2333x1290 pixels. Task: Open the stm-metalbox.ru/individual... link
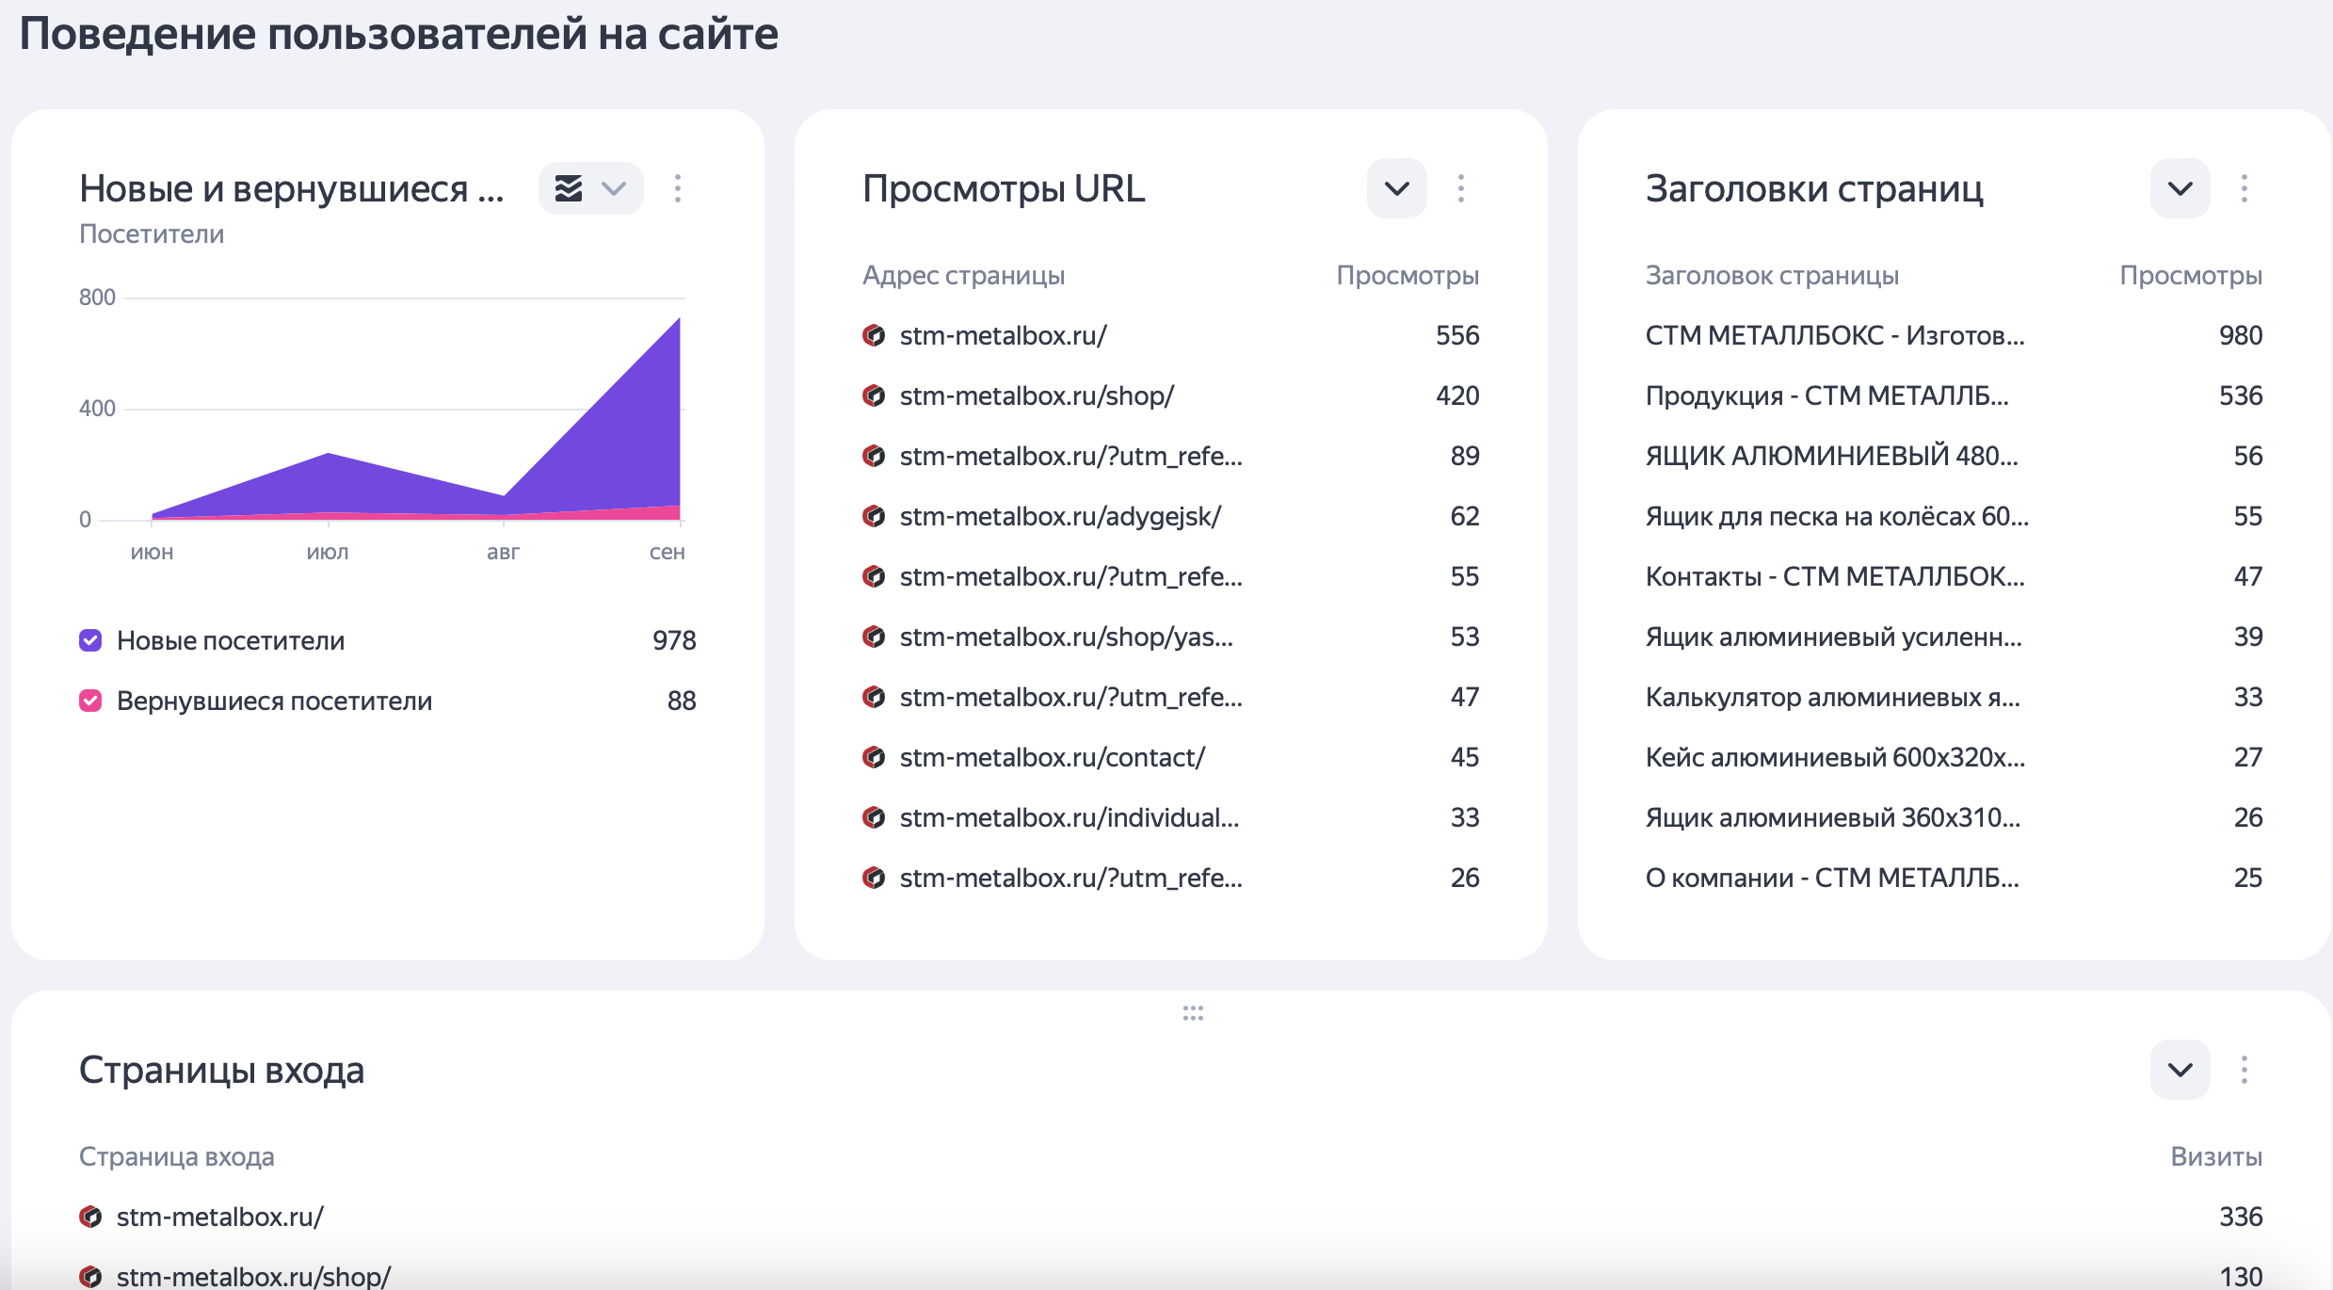tap(1069, 817)
